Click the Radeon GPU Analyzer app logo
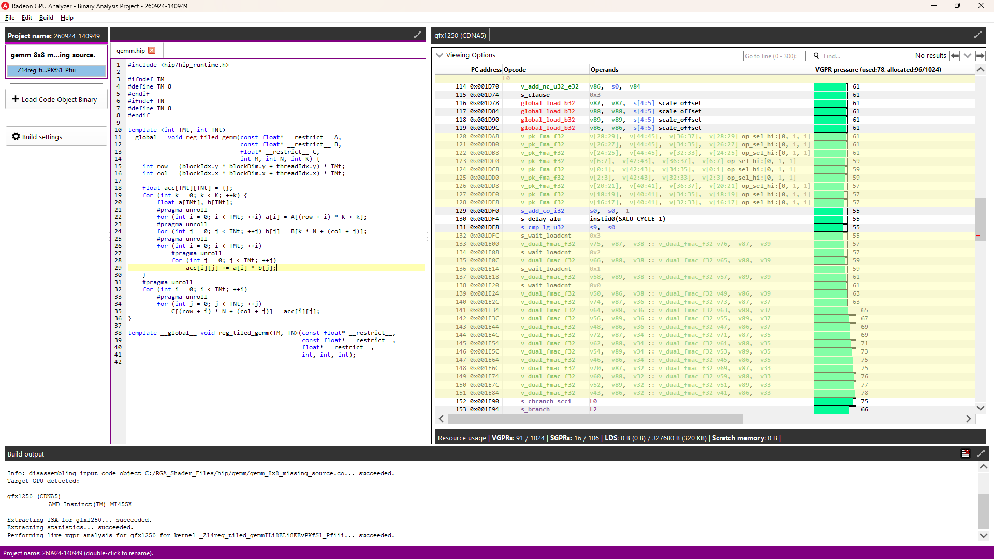 [5, 6]
